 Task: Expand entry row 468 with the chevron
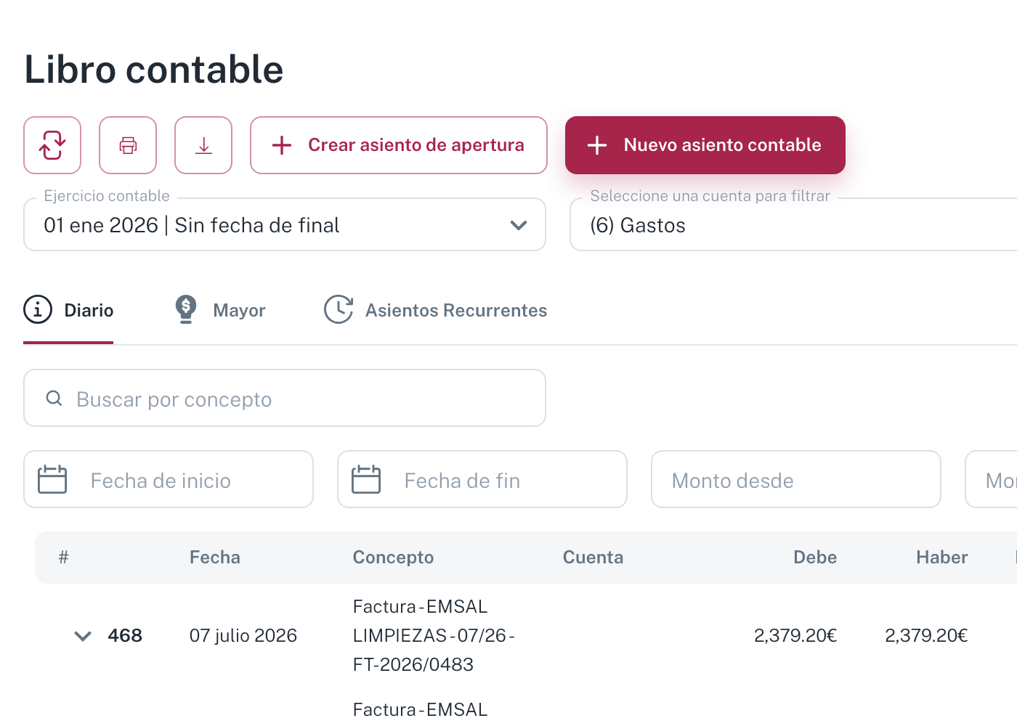pyautogui.click(x=83, y=636)
